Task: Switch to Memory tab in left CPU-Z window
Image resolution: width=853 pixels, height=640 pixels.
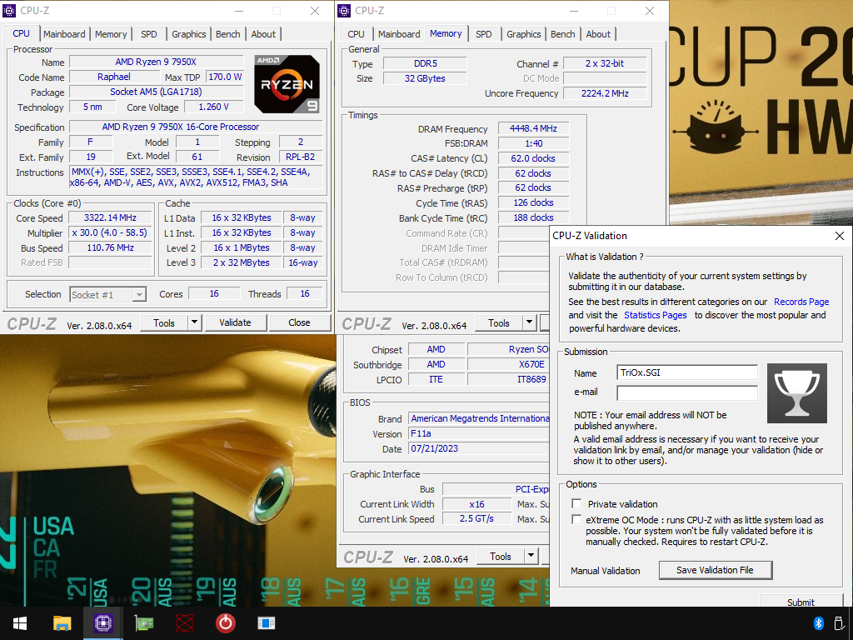Action: (x=111, y=33)
